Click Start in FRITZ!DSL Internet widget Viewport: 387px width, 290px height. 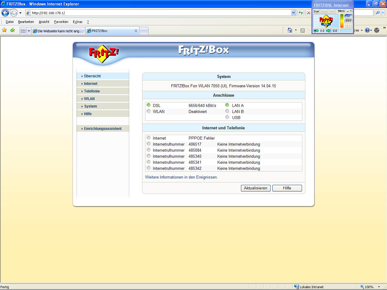[x=316, y=11]
